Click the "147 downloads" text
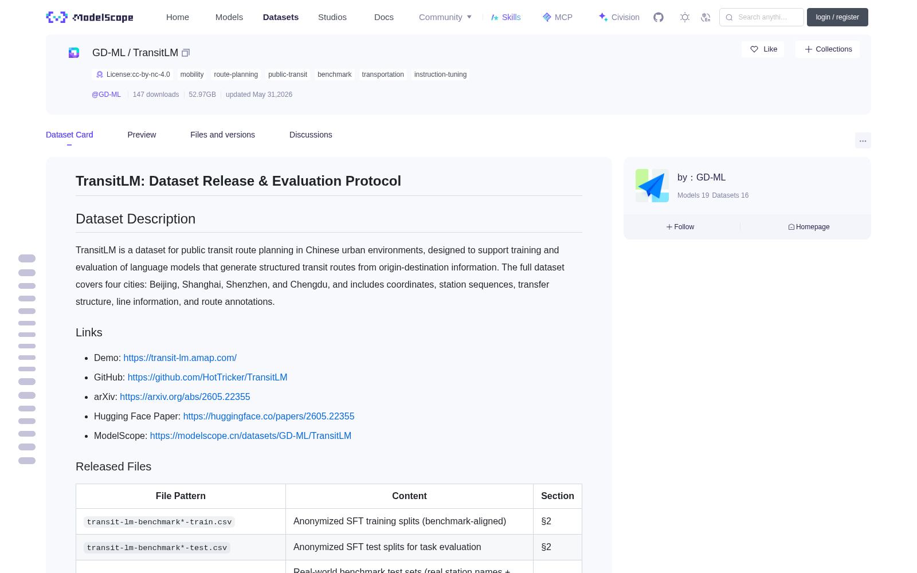Screen dimensions: 917x573 click(x=156, y=95)
